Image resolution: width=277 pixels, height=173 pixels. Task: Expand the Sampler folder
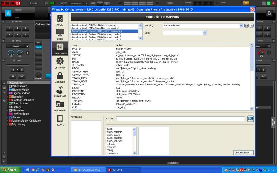[x=8, y=97]
